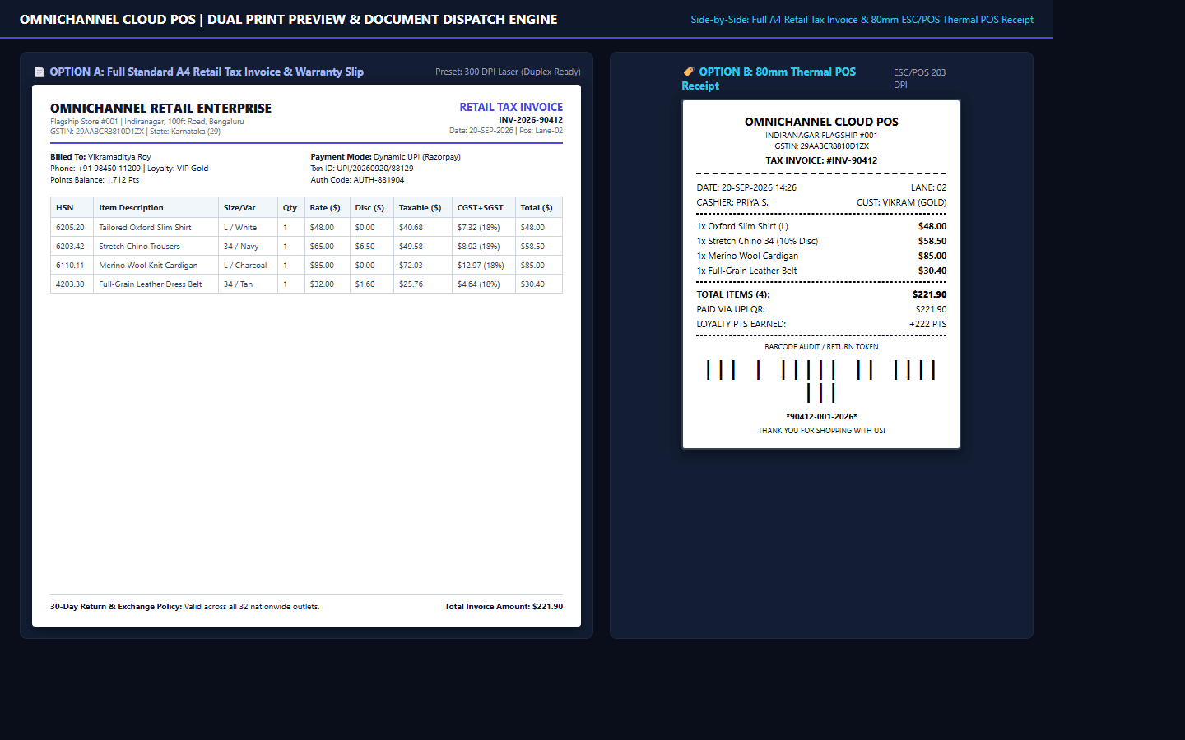
Task: Click 'THANK YOU FOR SHOPPING WITH US!' footer
Action: tap(821, 431)
